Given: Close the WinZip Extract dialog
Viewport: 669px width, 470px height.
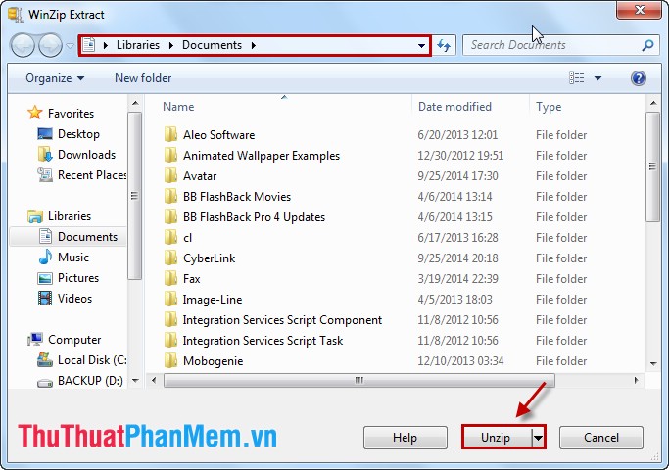Looking at the screenshot, I should pyautogui.click(x=639, y=10).
